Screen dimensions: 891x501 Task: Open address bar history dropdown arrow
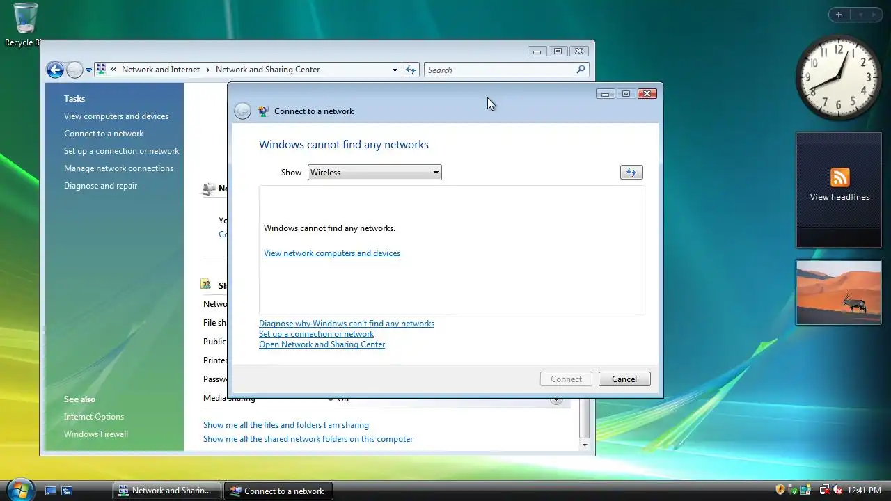click(395, 70)
